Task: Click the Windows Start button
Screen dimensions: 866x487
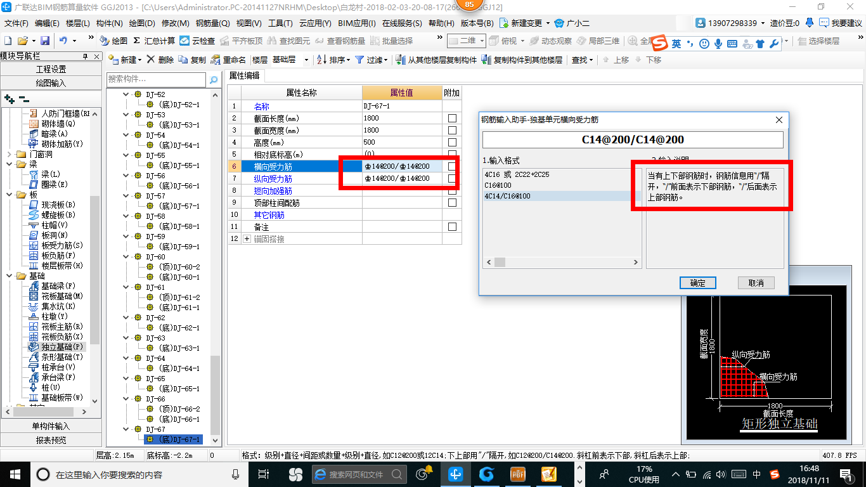Action: point(14,474)
